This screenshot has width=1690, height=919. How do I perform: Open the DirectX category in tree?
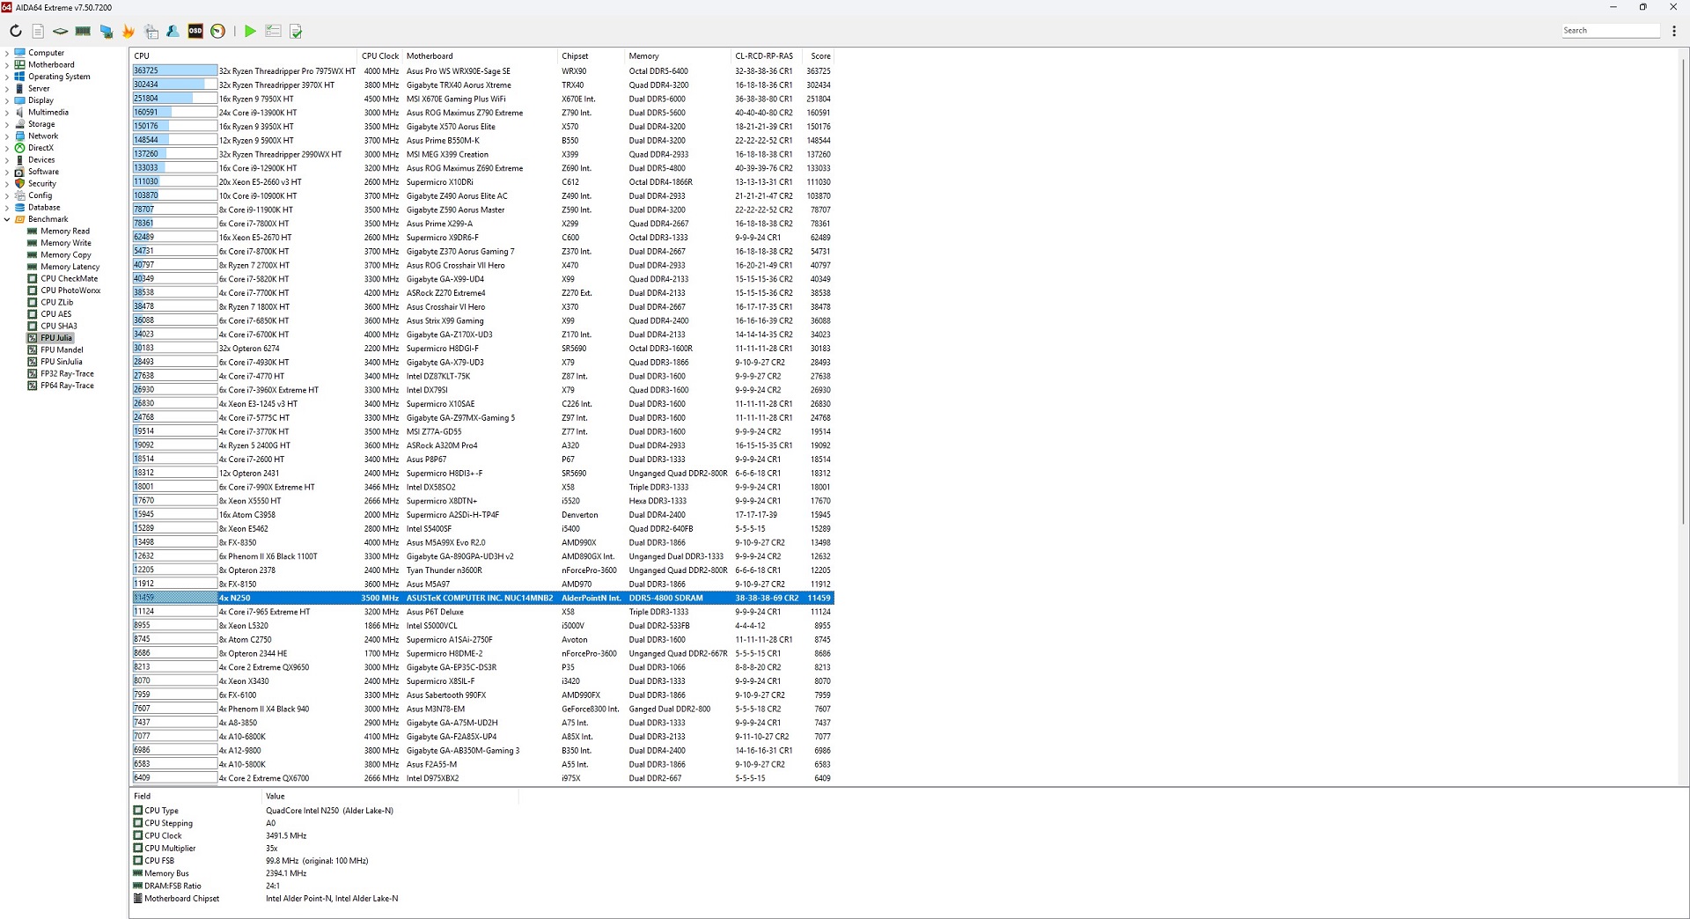[40, 148]
